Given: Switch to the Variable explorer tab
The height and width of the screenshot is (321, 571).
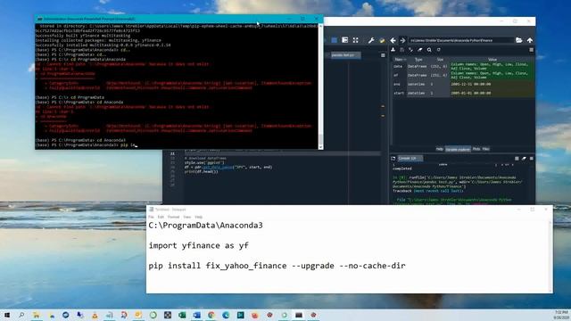Looking at the screenshot, I should [x=458, y=149].
